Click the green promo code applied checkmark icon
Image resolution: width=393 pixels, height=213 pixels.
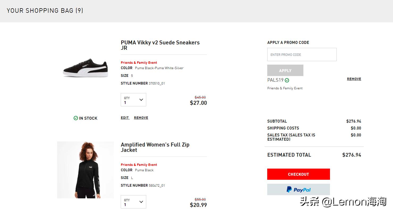pyautogui.click(x=287, y=80)
